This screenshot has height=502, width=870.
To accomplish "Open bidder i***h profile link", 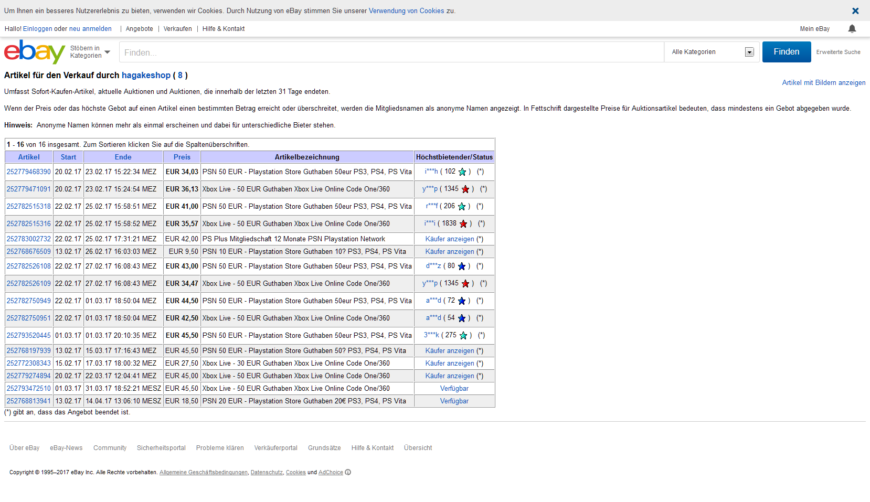I will 431,171.
